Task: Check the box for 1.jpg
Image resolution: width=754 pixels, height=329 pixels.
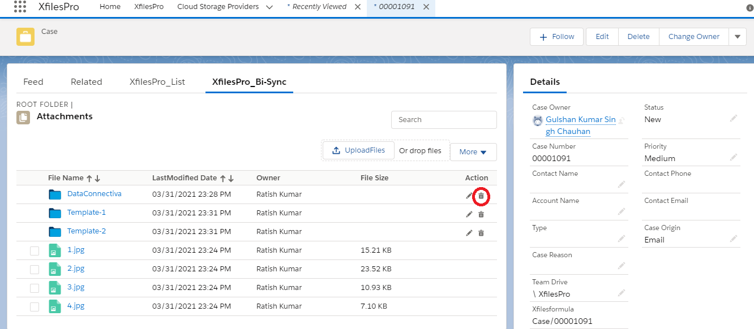Action: click(x=35, y=251)
